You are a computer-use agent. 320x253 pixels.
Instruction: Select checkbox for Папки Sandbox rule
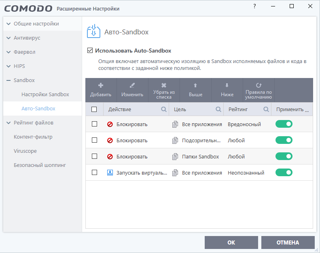click(94, 156)
